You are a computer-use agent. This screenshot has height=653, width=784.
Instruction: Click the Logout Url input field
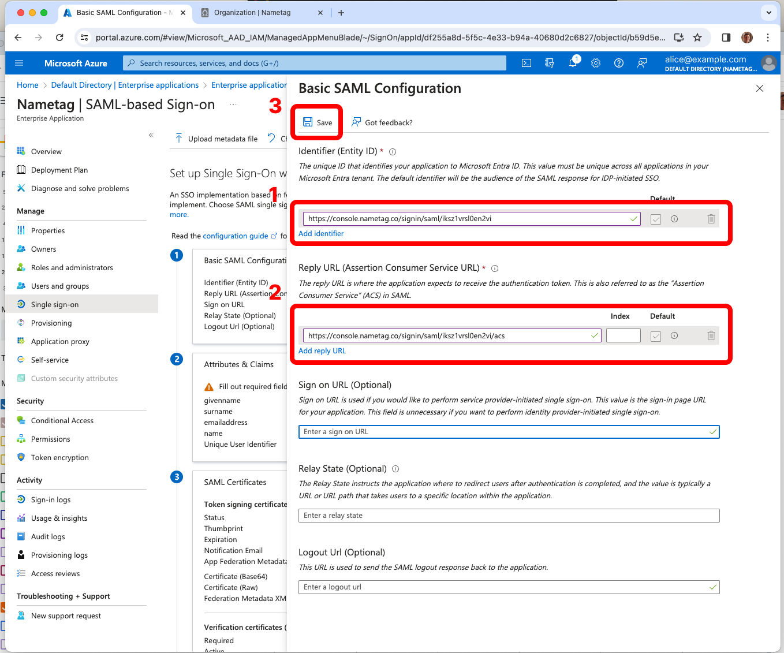tap(509, 587)
